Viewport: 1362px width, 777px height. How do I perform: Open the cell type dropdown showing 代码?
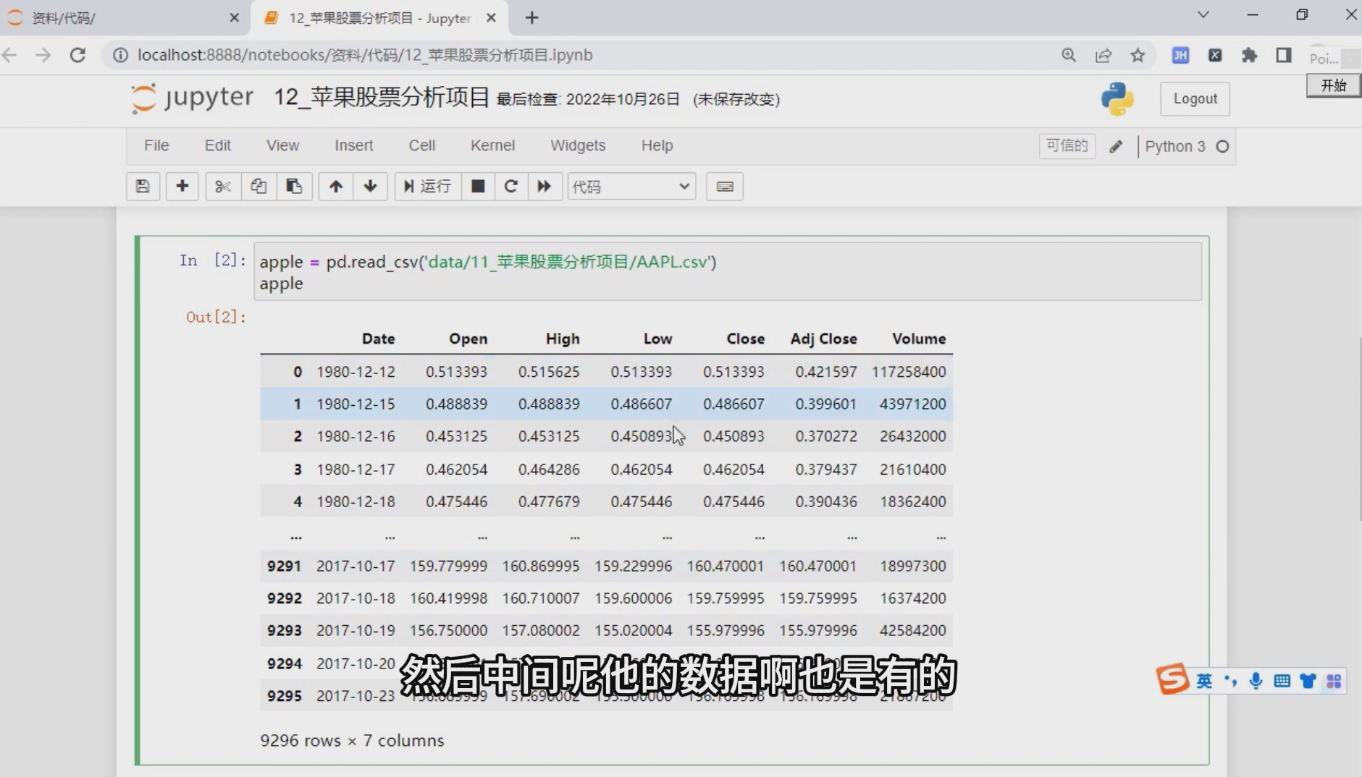(x=630, y=186)
